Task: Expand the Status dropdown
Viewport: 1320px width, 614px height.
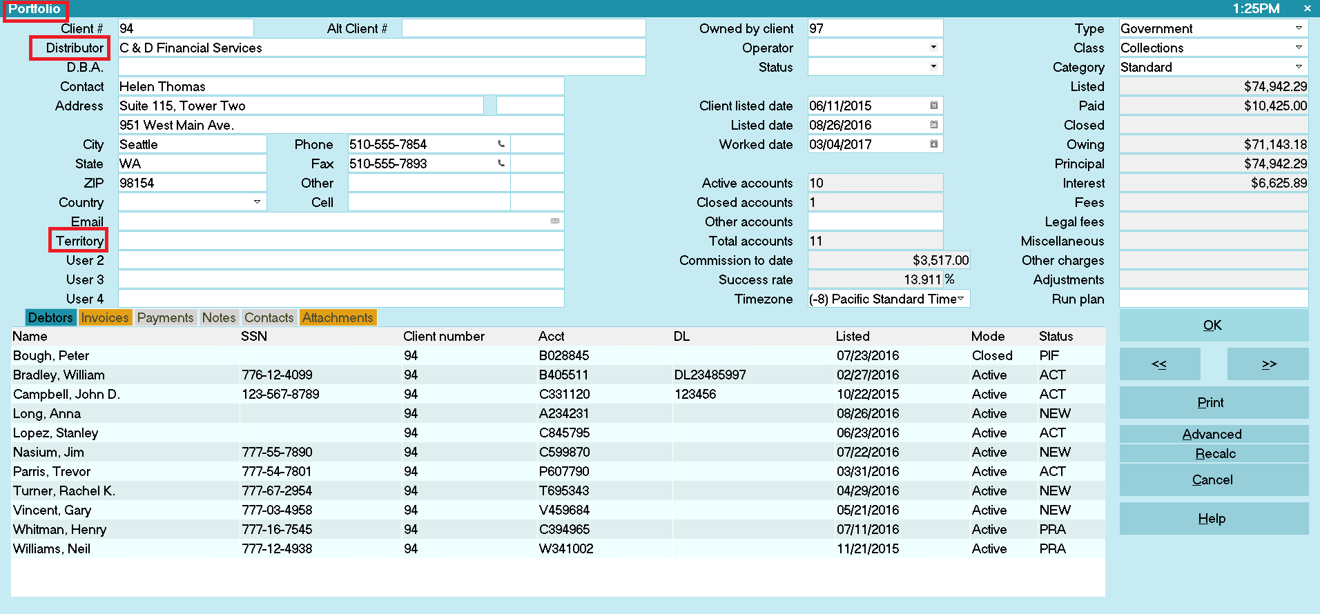Action: (x=933, y=67)
